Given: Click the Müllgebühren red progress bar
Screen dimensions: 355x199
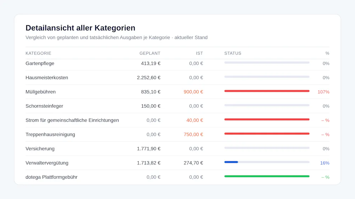Looking at the screenshot, I should click(267, 91).
